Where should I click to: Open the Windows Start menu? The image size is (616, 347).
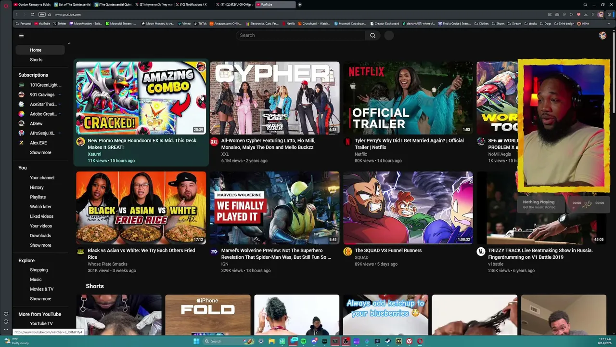point(196,341)
